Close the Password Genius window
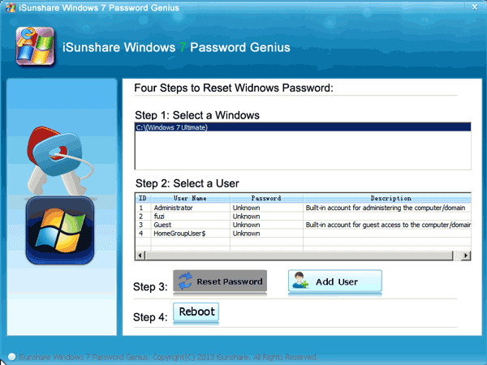The image size is (487, 365). pyautogui.click(x=475, y=6)
